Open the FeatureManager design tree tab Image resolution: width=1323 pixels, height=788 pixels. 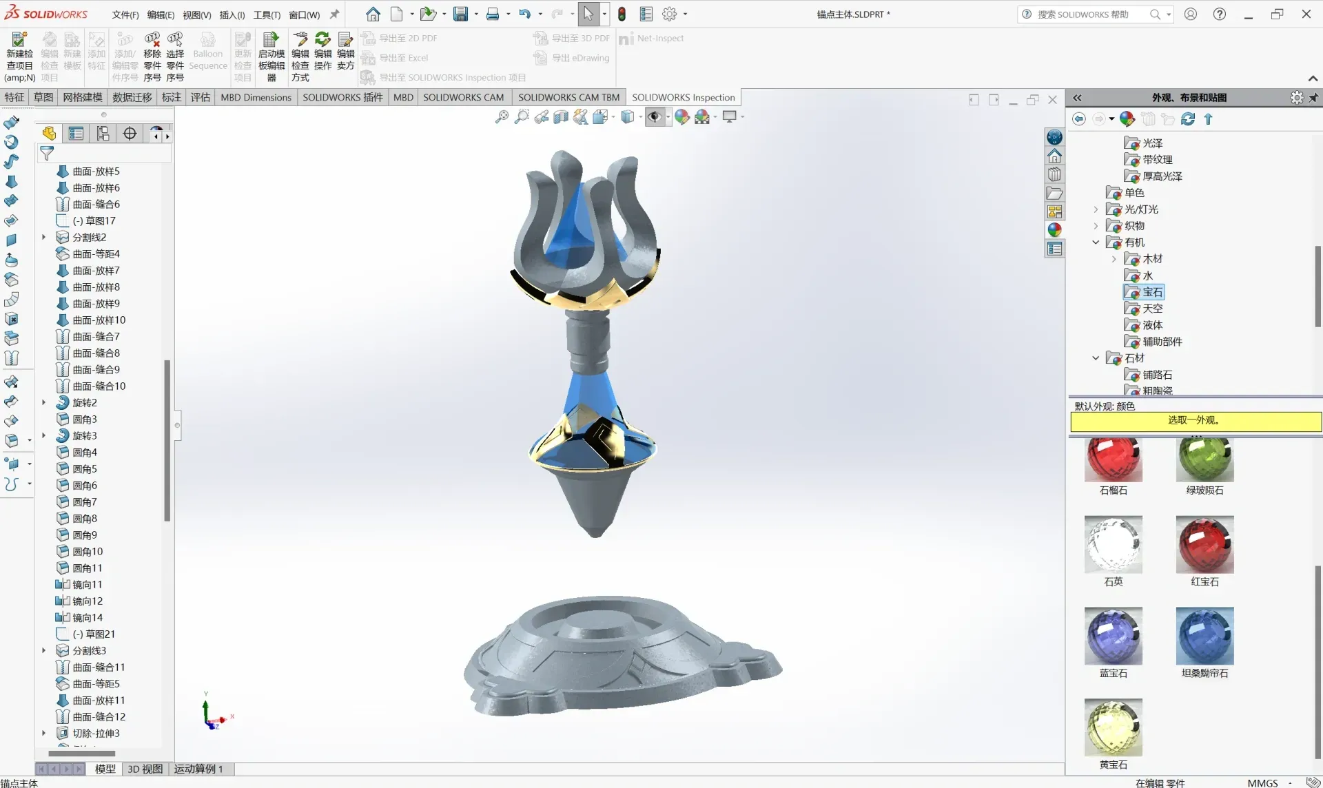(49, 134)
